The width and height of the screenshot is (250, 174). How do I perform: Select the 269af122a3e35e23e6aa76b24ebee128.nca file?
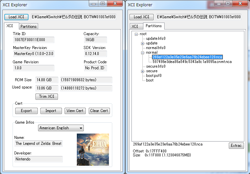click(x=187, y=57)
